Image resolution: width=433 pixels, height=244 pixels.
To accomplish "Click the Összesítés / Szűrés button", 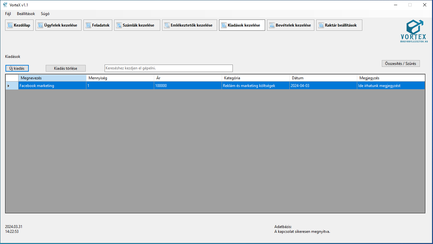I will [x=401, y=64].
